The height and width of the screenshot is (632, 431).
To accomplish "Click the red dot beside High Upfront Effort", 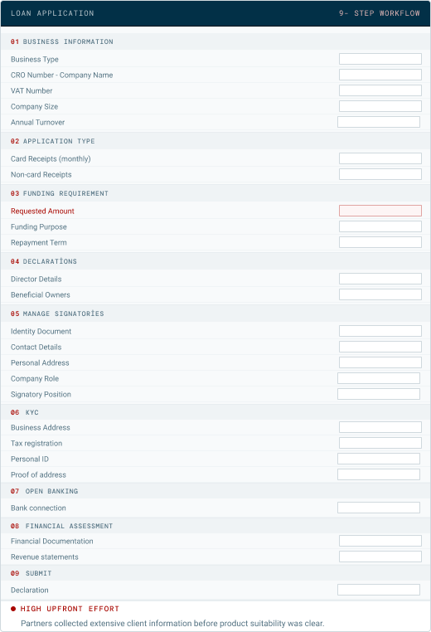I will [13, 609].
